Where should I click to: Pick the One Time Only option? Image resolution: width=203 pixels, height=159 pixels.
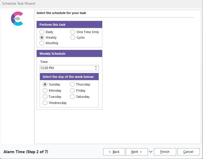coord(73,32)
